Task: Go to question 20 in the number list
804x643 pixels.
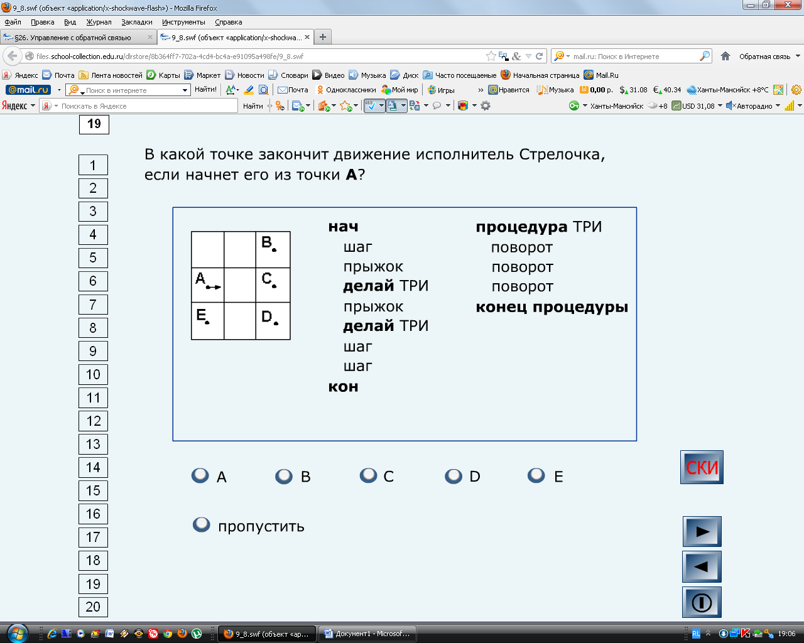Action: tap(93, 607)
